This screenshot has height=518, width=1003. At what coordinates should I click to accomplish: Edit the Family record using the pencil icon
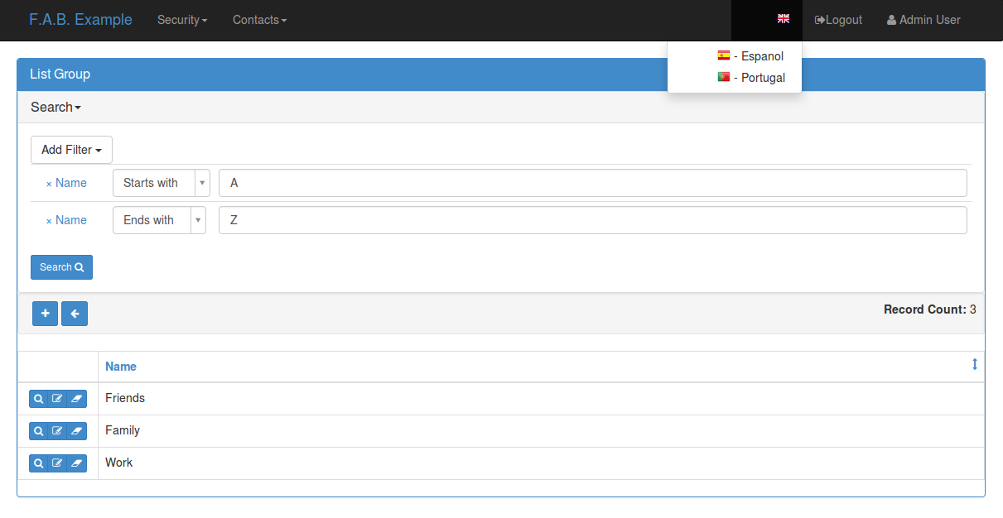tap(57, 430)
